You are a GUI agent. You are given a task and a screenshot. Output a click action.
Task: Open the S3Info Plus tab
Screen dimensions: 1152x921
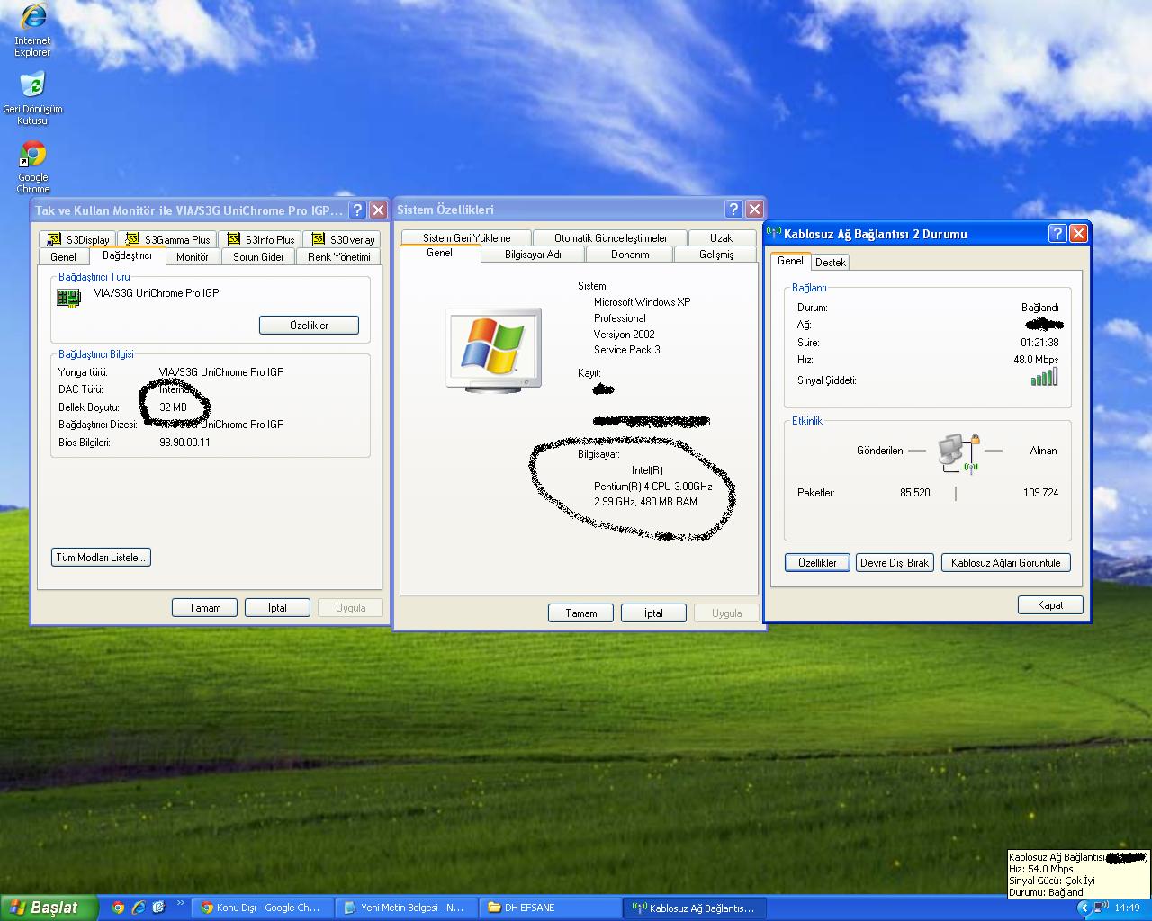260,239
